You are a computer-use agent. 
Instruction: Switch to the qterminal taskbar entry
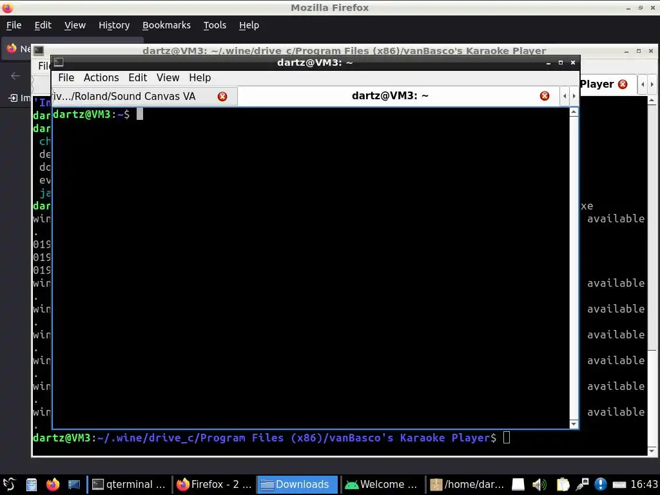[129, 485]
